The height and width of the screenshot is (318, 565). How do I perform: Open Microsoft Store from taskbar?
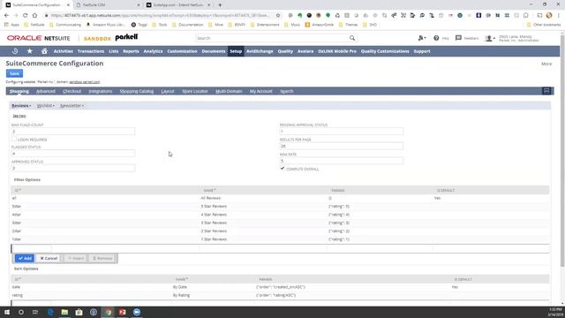[79, 312]
